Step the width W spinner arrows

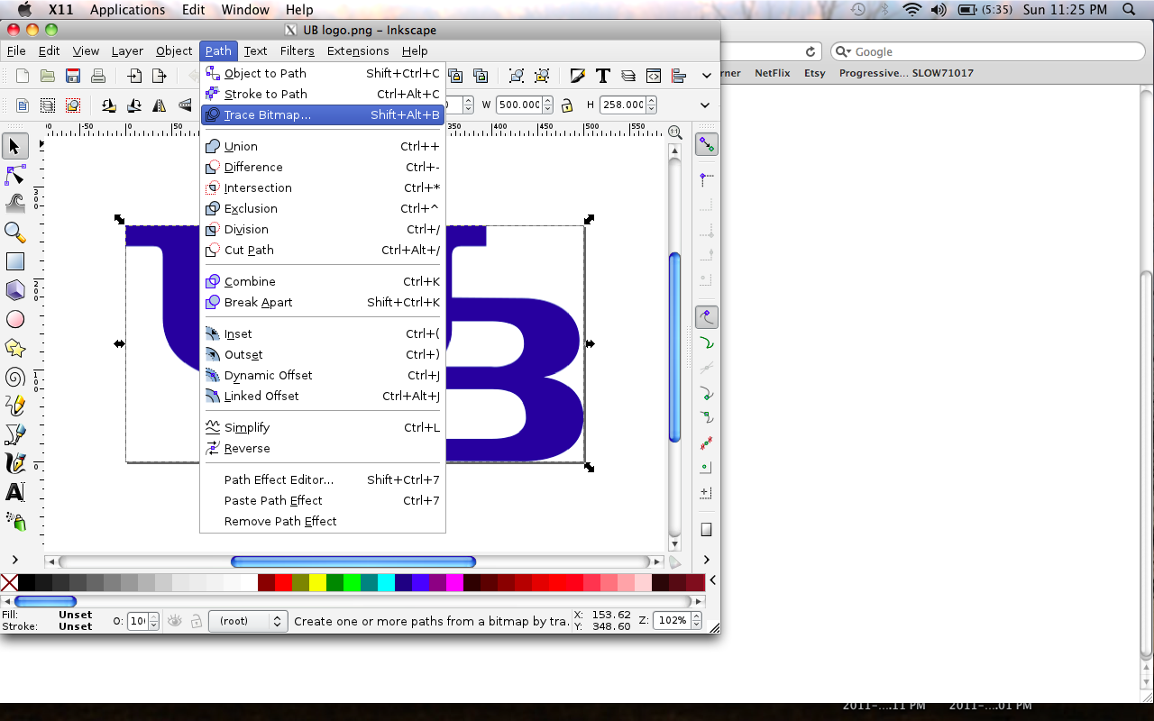pyautogui.click(x=547, y=105)
